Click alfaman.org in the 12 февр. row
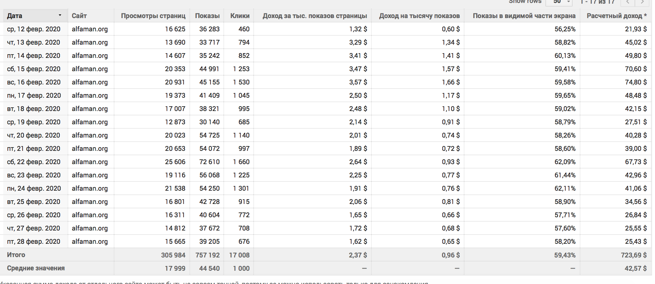Viewport: 655px width, 284px height. (x=90, y=29)
